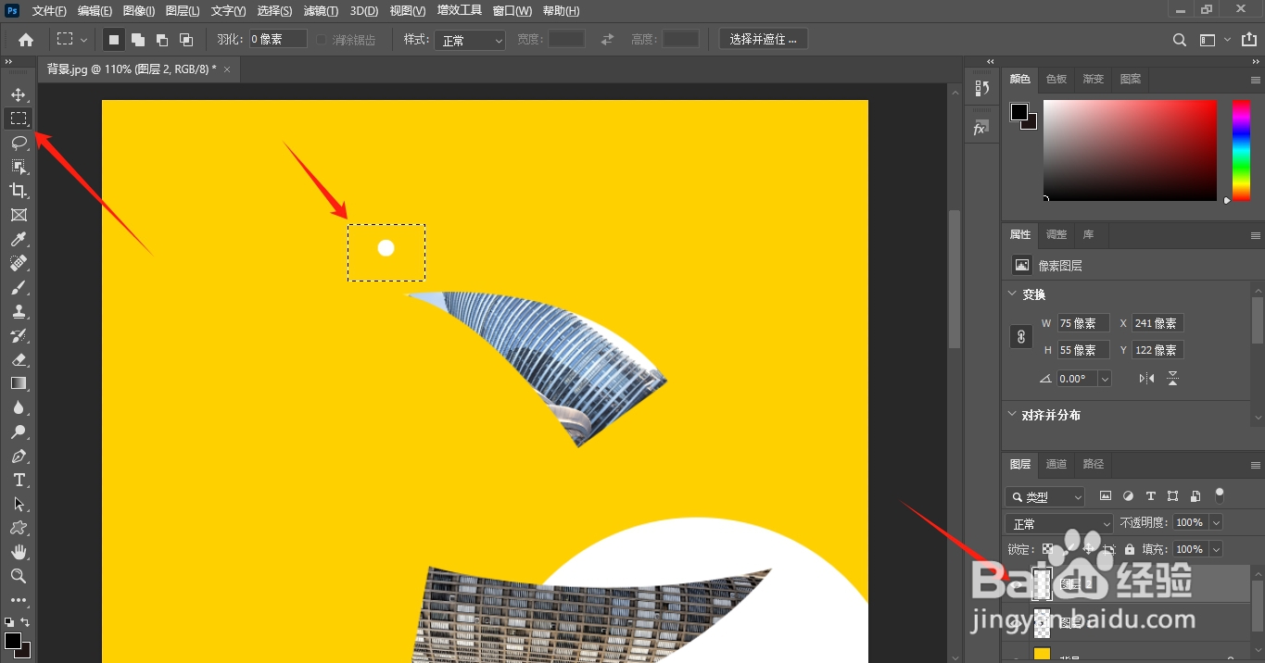
Task: Flip horizontal in Properties panel
Action: pyautogui.click(x=1146, y=378)
